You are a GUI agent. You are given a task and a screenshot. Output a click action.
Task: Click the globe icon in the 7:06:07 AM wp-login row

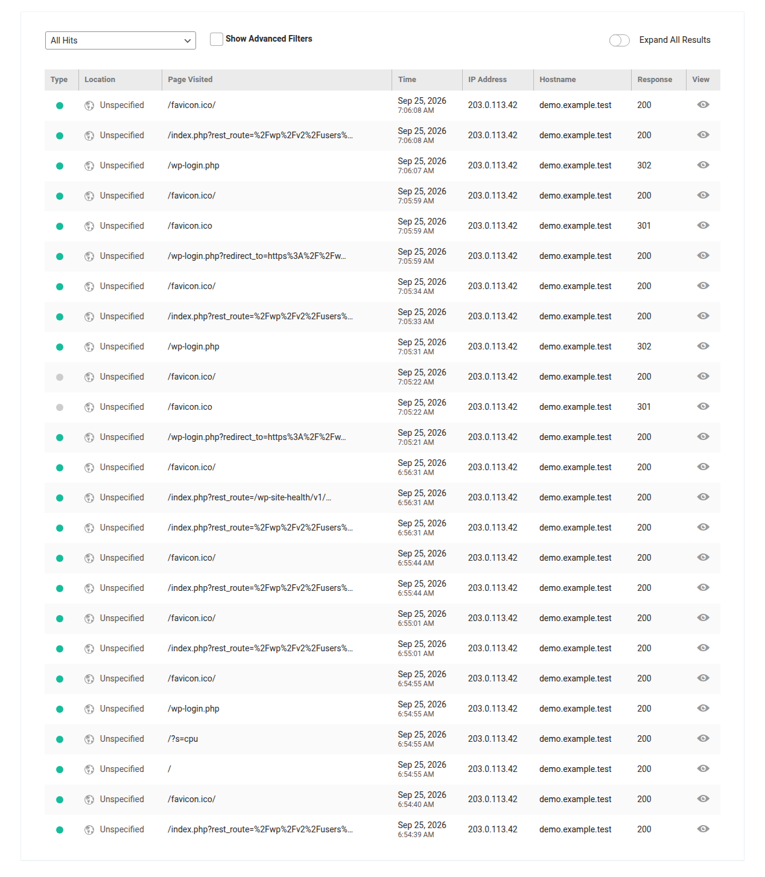click(x=89, y=166)
